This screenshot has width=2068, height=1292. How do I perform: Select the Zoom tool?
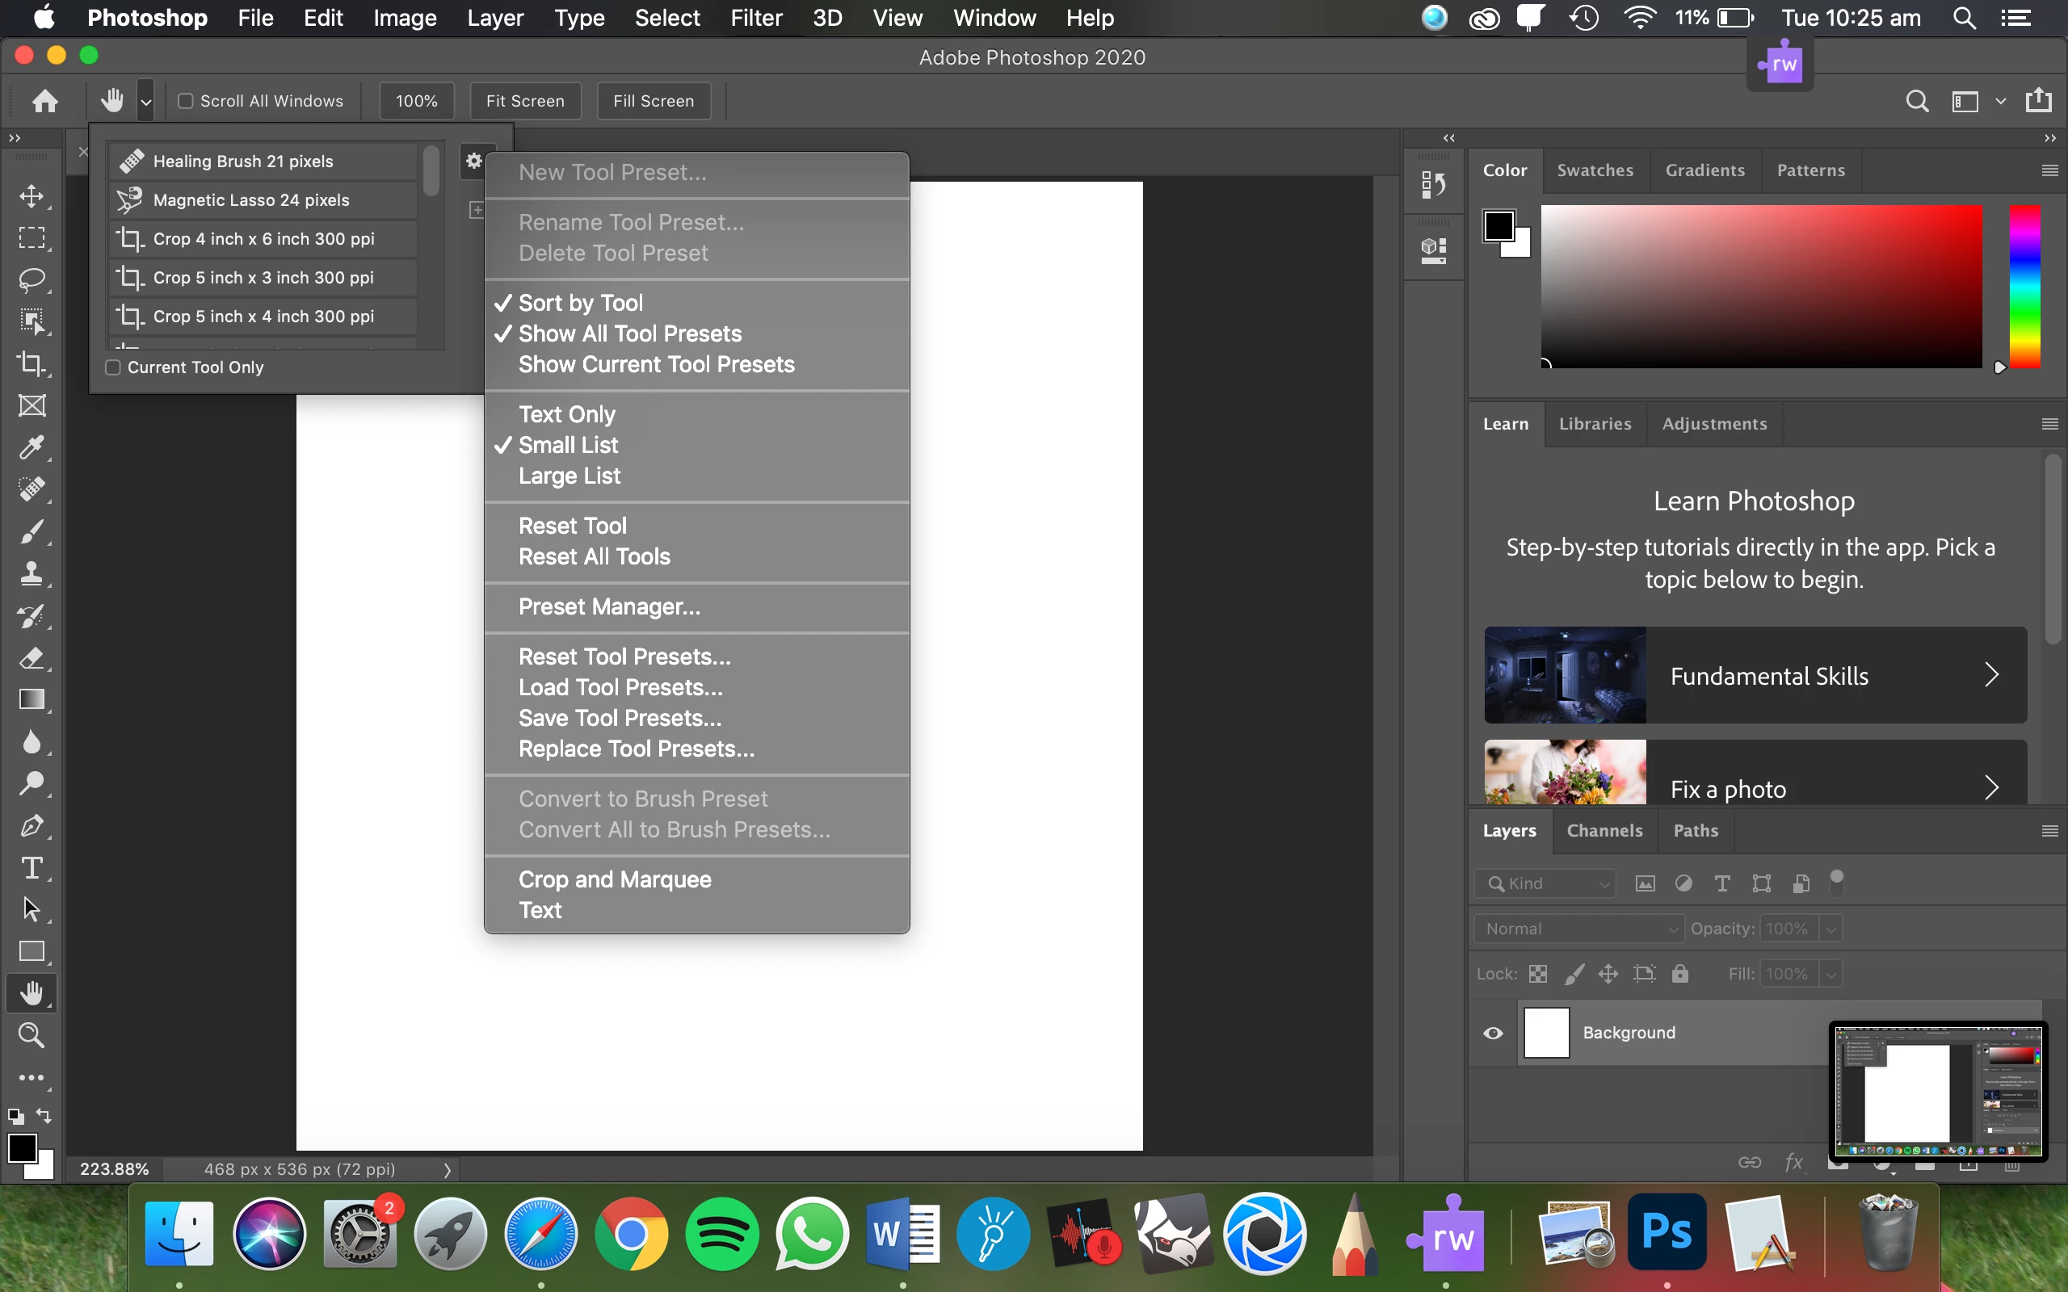[x=32, y=1034]
